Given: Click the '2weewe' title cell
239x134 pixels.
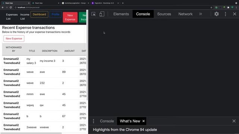Looking at the screenshot, I should point(31,127).
